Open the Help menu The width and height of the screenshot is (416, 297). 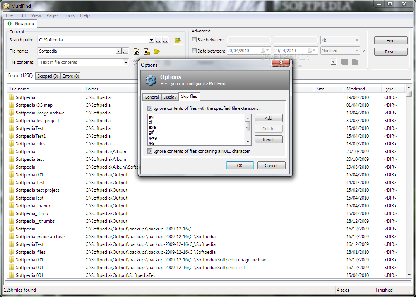point(85,15)
